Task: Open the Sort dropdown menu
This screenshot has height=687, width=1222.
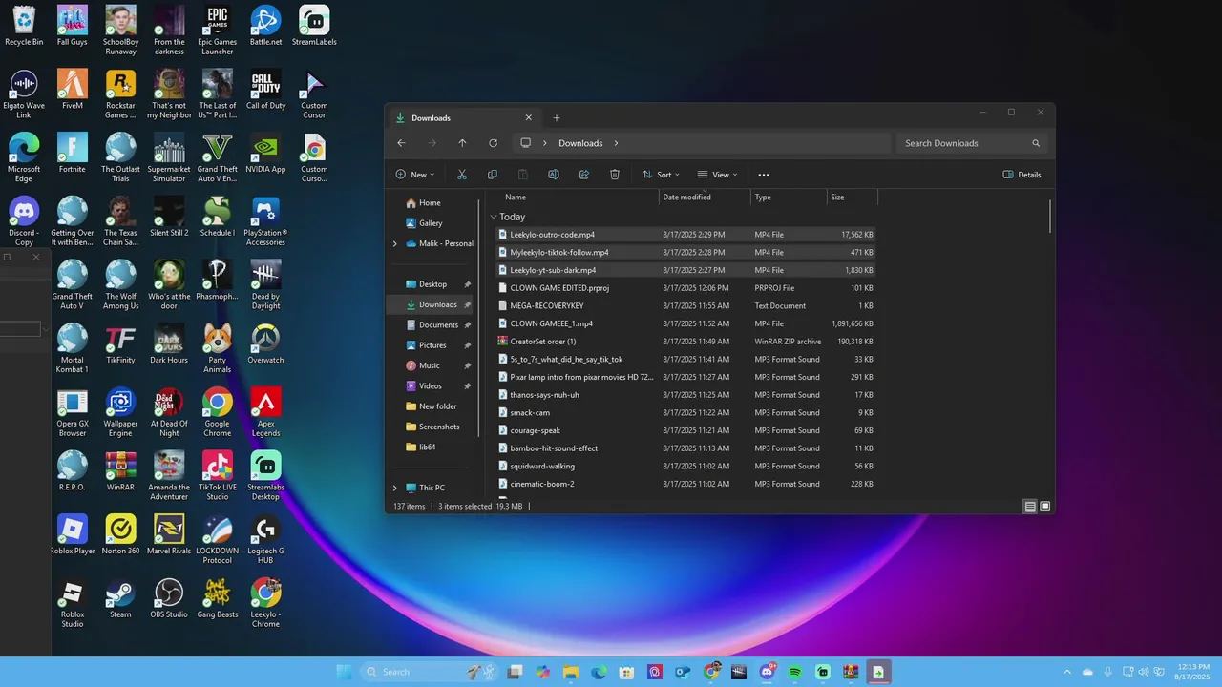Action: click(x=661, y=175)
